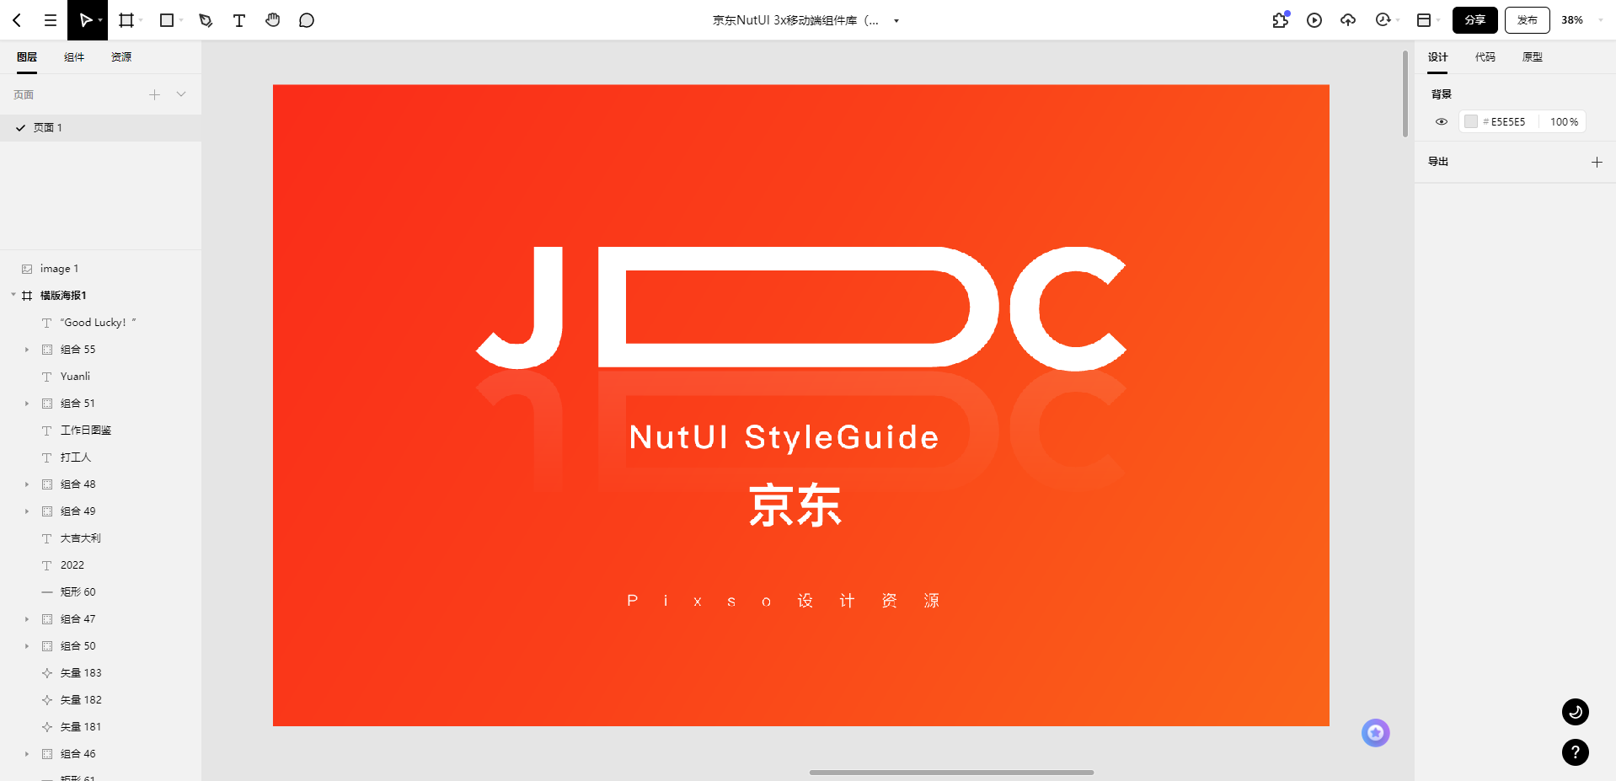Expand the 组合 55 group
Screen dimensions: 1616x781
coord(27,350)
